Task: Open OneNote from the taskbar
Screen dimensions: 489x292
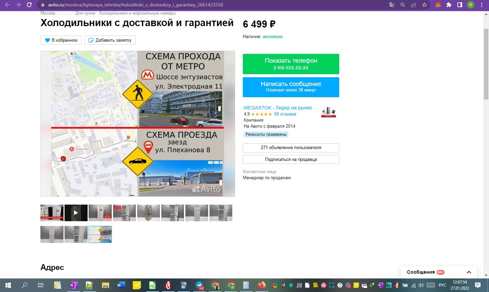Action: (x=73, y=285)
